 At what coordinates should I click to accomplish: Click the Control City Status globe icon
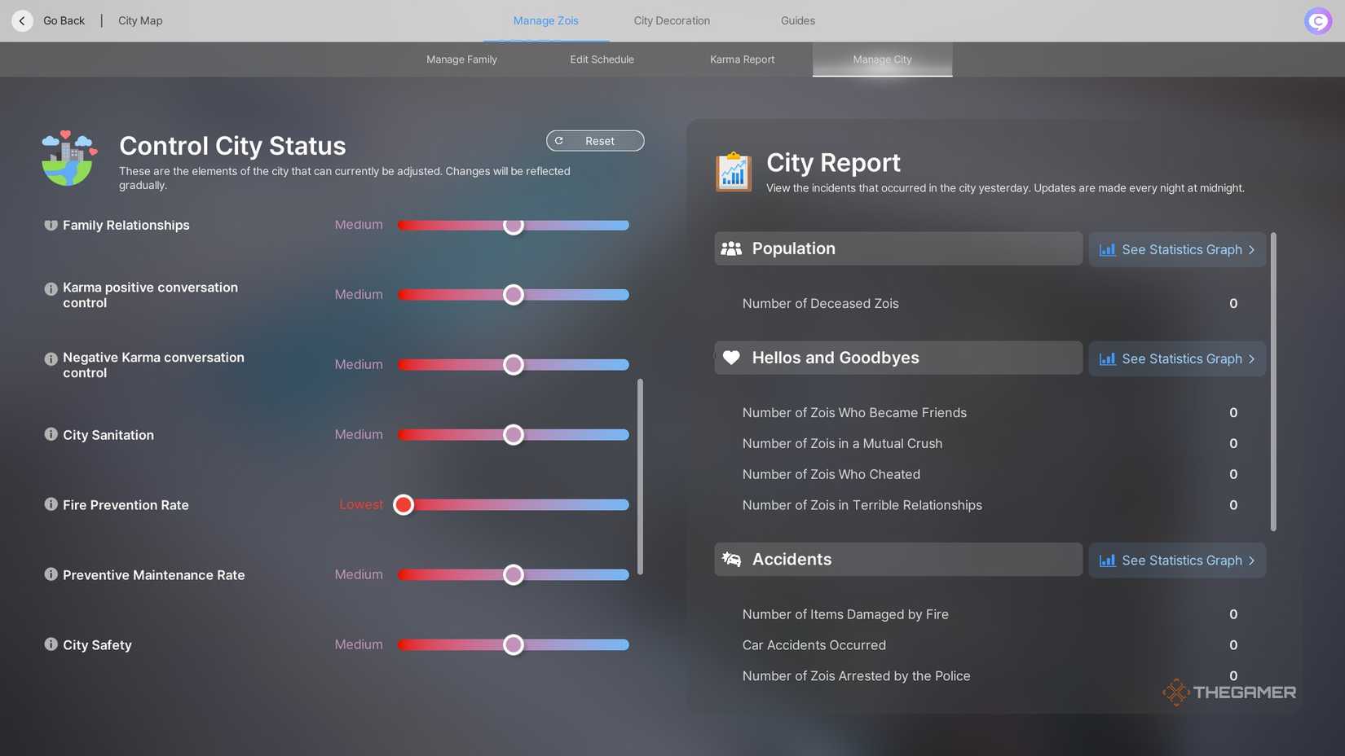pos(68,158)
